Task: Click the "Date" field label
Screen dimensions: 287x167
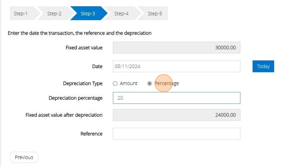Action: (97, 66)
